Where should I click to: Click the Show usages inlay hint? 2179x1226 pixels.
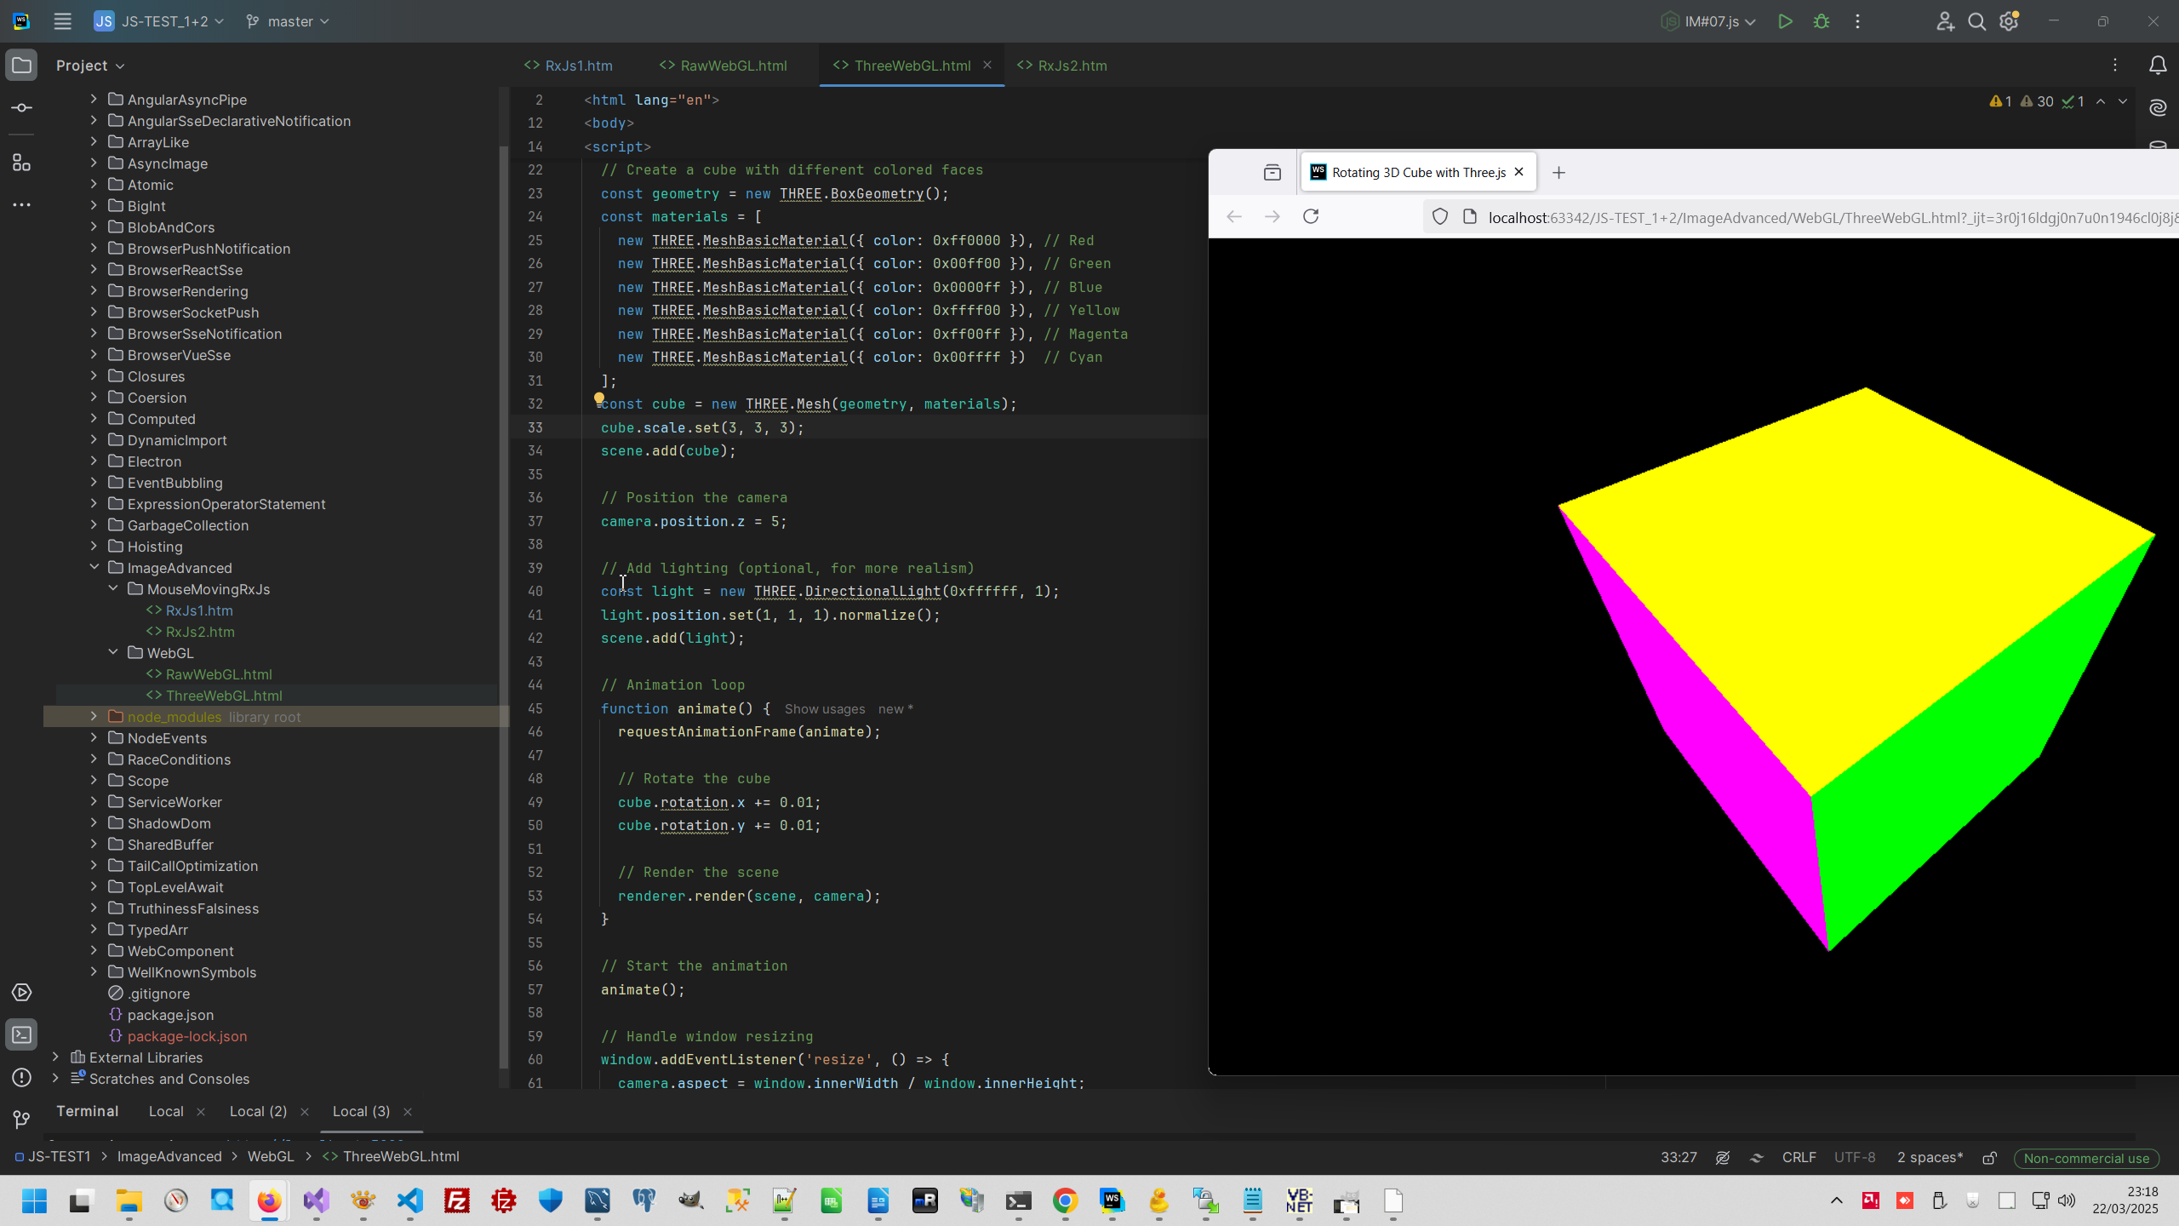[x=824, y=709]
